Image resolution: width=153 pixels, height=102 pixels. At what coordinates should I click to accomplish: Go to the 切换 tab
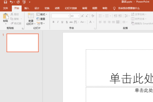47,8
